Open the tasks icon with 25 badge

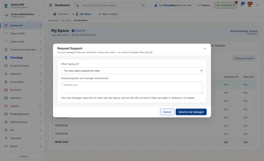[242, 5]
